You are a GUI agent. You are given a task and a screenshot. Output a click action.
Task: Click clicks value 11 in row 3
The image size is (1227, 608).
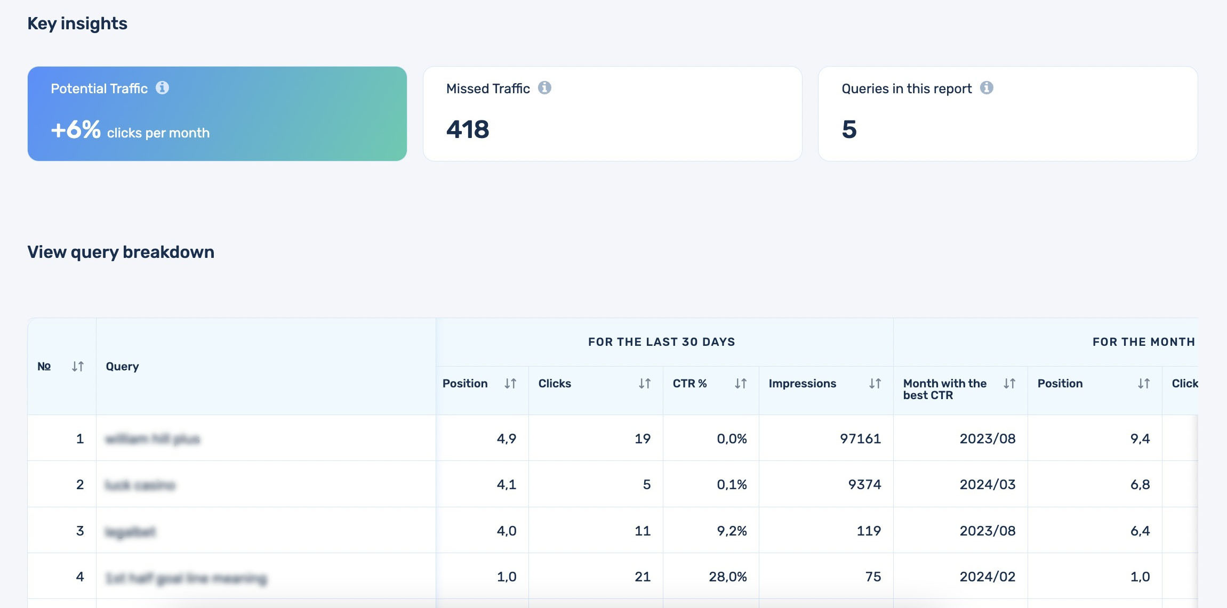click(643, 531)
